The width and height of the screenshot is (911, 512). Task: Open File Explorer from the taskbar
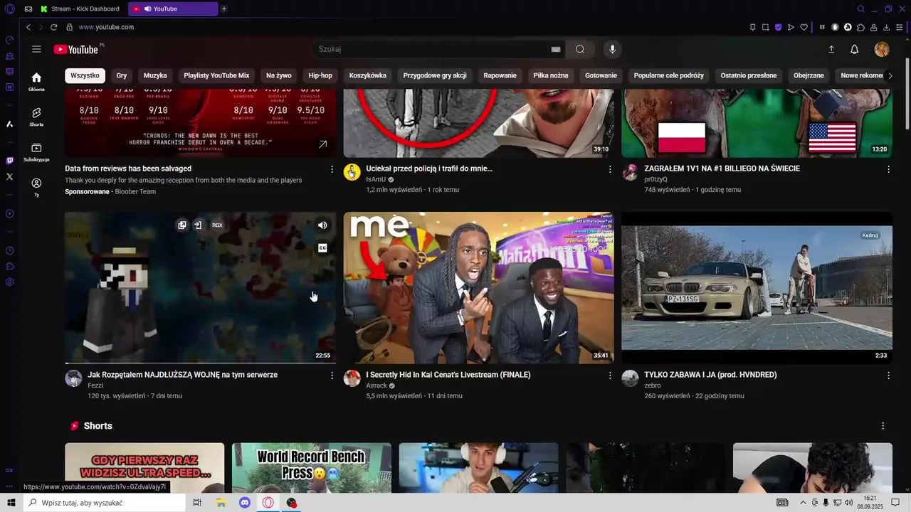tap(221, 503)
